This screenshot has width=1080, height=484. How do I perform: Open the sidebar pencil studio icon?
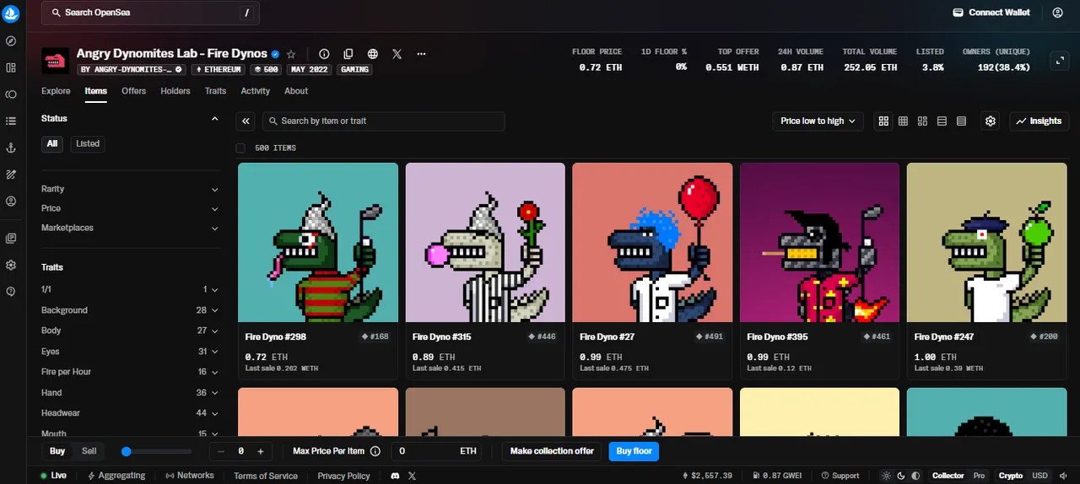coord(11,175)
